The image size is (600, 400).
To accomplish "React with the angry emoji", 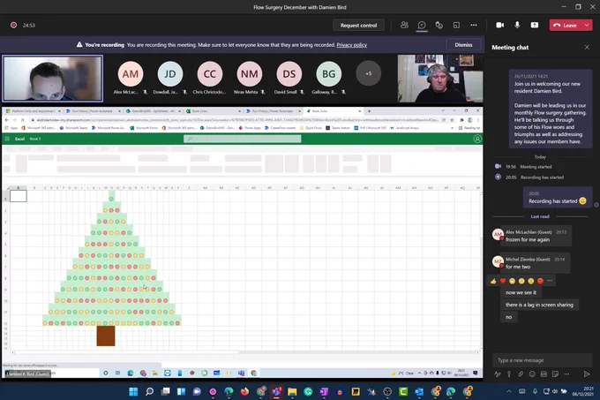I will [540, 281].
